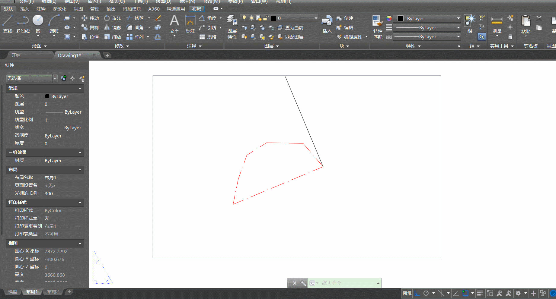556x299 pixels.
Task: Open the layer 0 dropdown list
Action: (316, 18)
